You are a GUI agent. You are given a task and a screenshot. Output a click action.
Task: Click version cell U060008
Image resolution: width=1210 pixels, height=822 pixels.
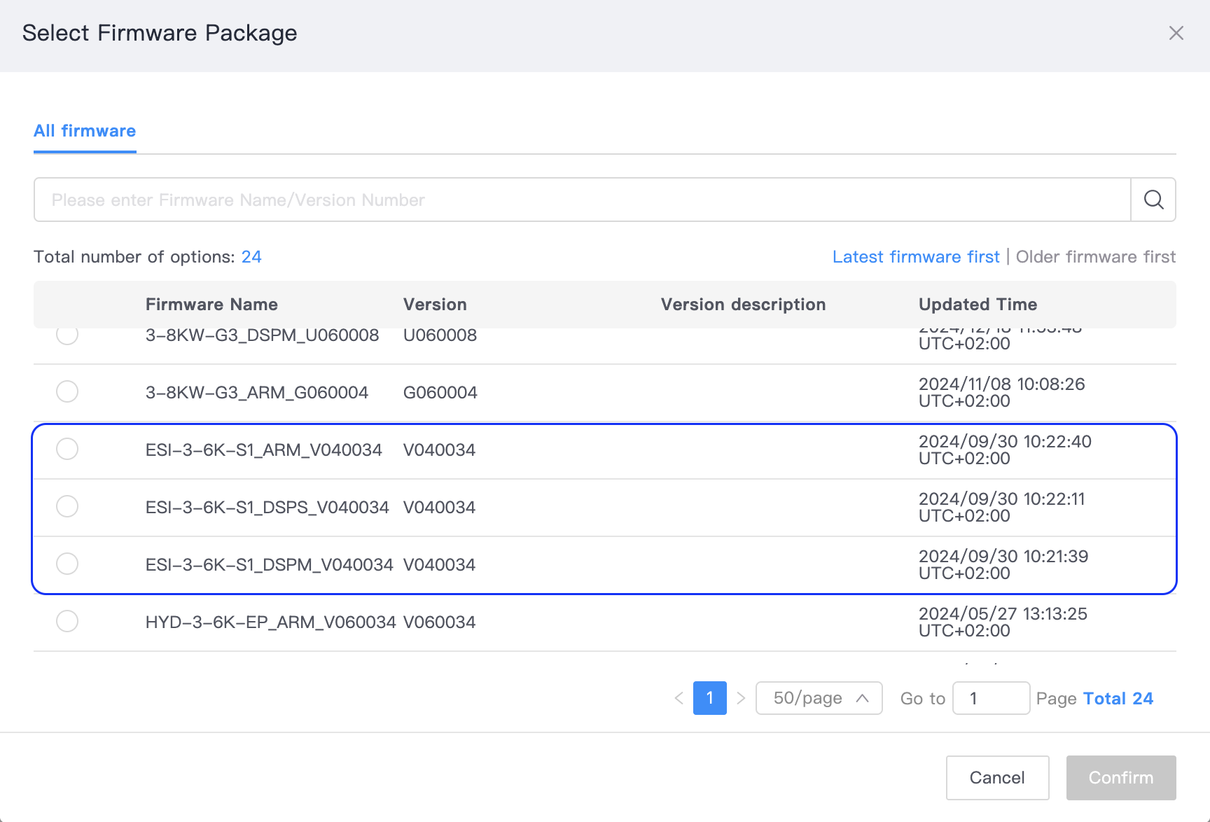tap(440, 335)
